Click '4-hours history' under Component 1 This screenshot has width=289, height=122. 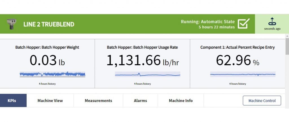coord(238,84)
